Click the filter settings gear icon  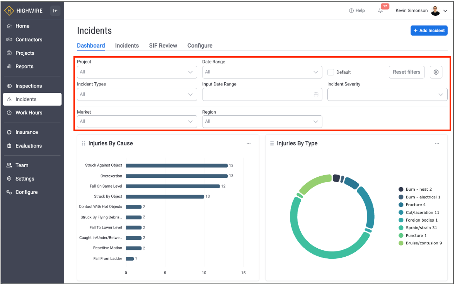(x=436, y=72)
